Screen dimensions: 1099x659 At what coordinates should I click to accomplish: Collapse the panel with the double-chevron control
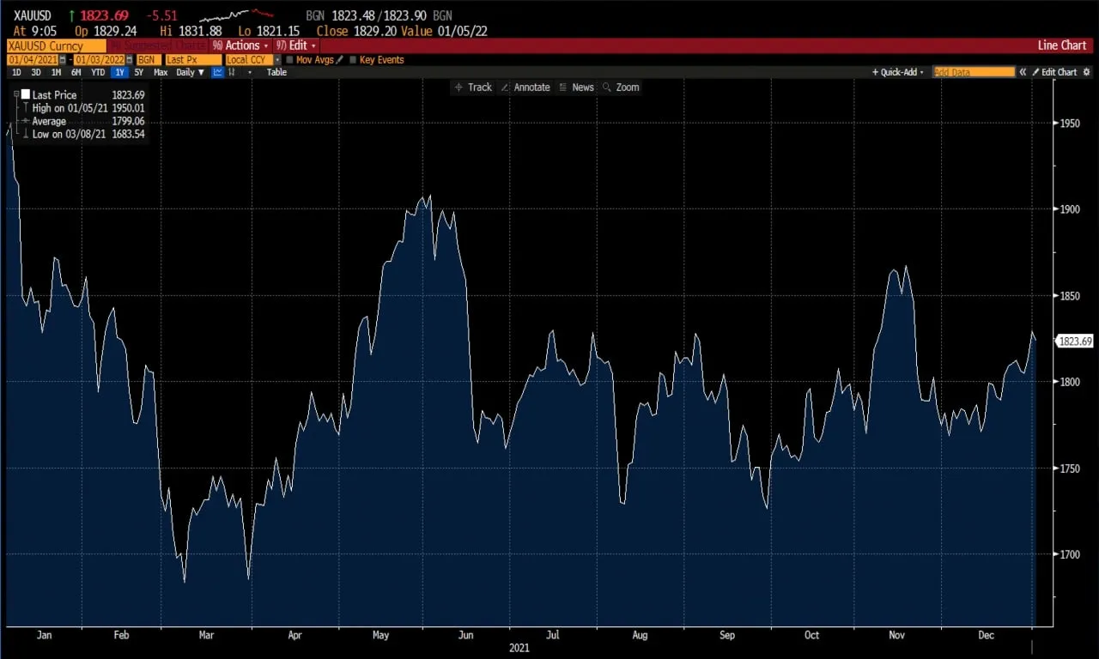click(x=1023, y=72)
